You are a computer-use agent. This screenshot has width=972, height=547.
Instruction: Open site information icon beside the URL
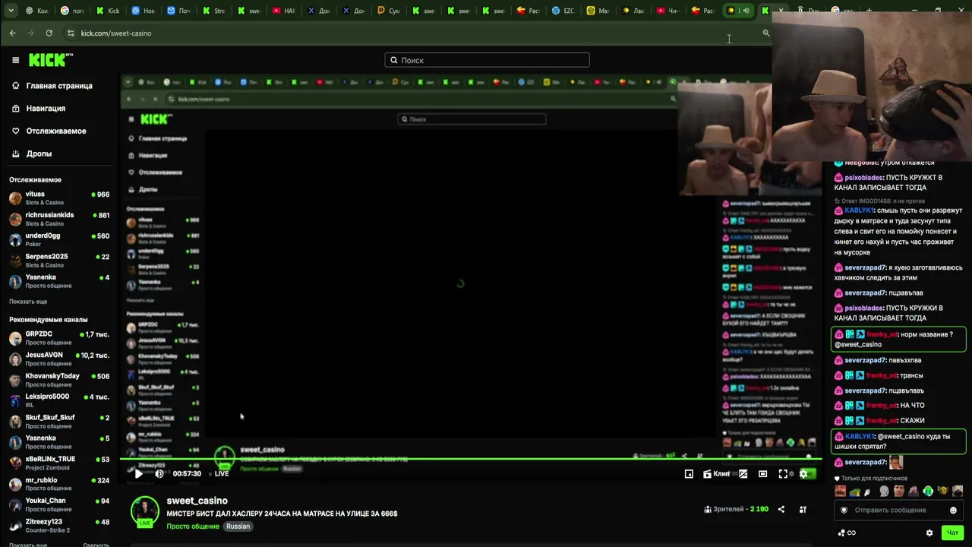(71, 33)
